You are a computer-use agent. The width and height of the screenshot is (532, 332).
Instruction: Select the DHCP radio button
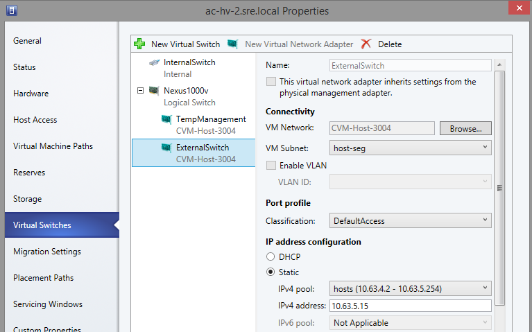click(271, 256)
